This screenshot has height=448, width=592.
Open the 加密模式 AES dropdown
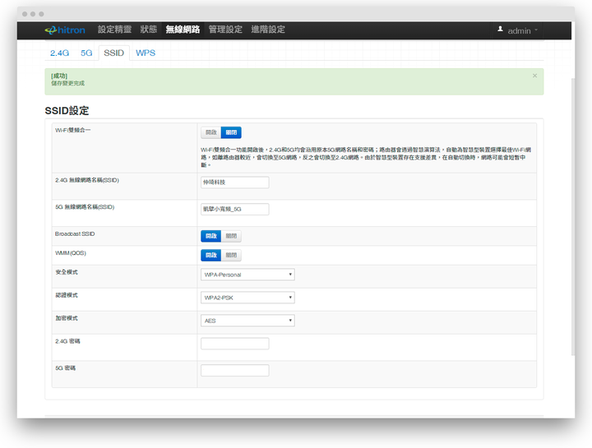(x=247, y=321)
